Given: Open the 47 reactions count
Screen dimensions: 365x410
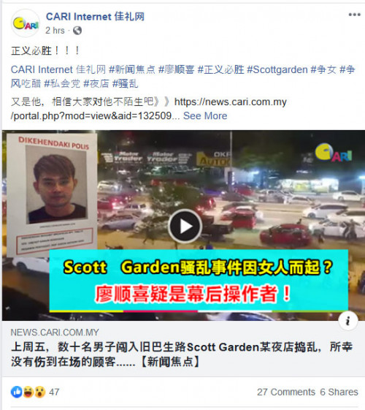Looking at the screenshot, I should pyautogui.click(x=54, y=392).
